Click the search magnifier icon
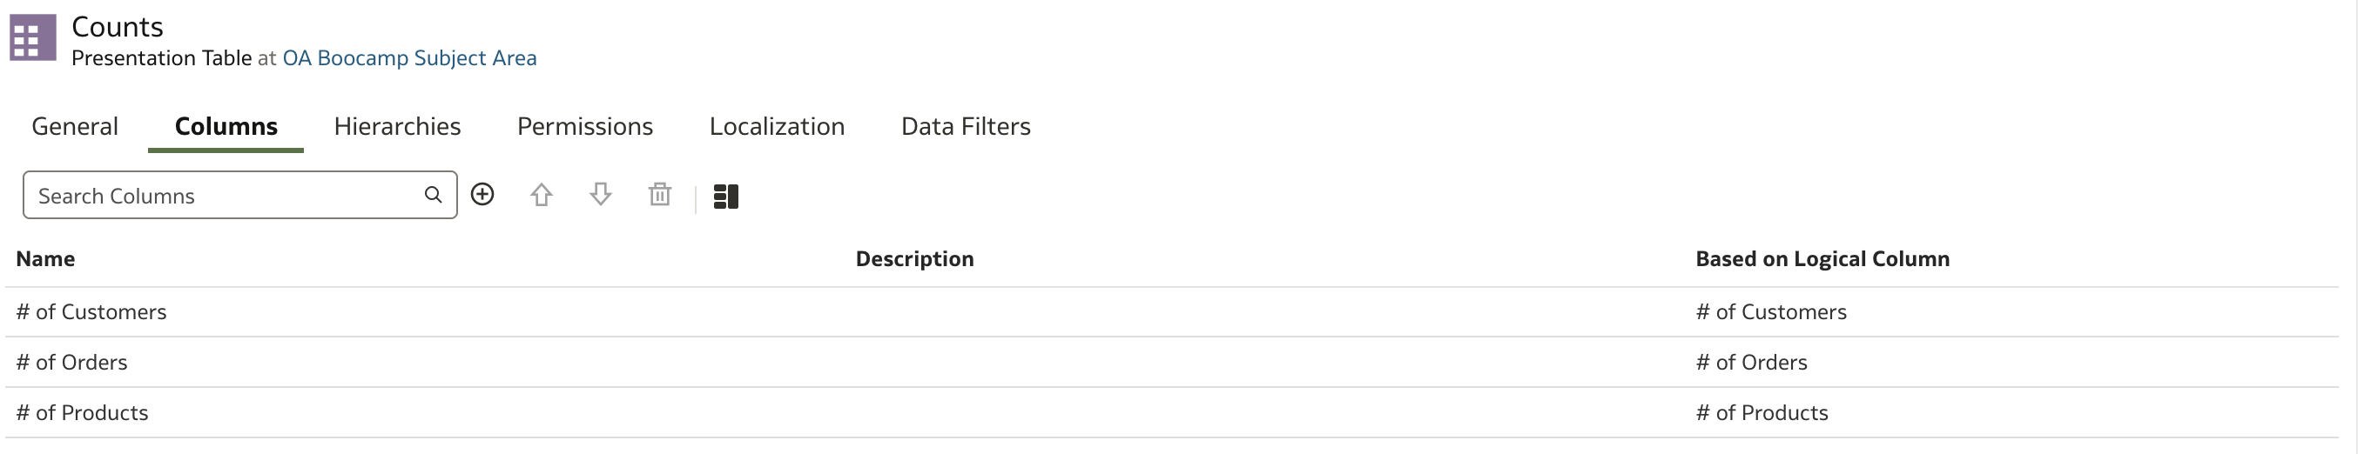The height and width of the screenshot is (454, 2358). click(433, 195)
